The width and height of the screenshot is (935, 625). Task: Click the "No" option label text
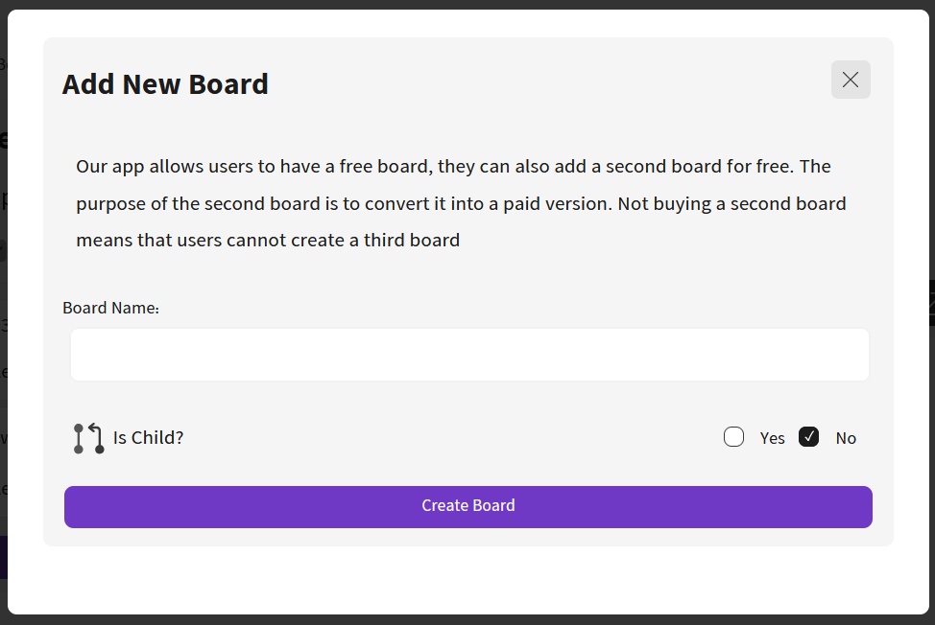click(x=846, y=438)
